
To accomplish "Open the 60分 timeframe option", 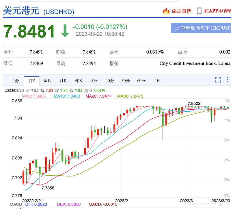I will (141, 81).
